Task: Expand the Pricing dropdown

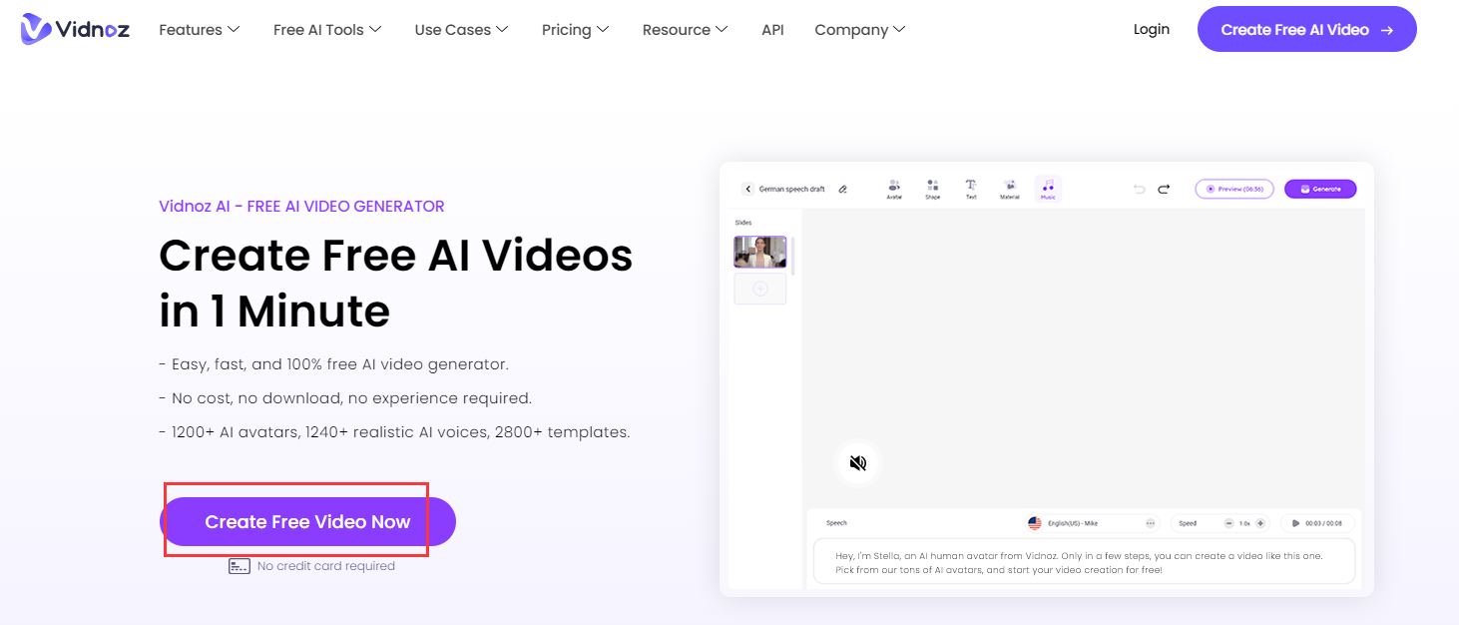Action: point(575,30)
